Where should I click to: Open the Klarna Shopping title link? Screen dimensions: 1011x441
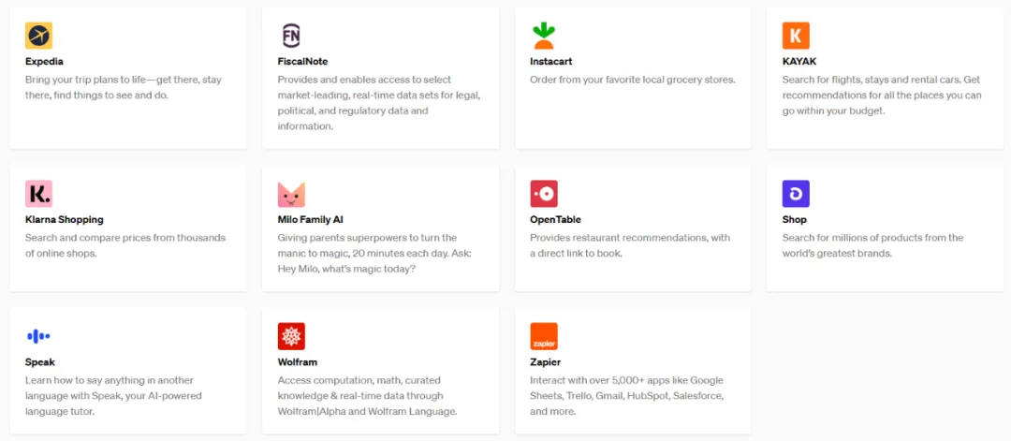(64, 220)
